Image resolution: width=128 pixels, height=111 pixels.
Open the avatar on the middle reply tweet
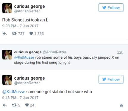tap(7, 55)
